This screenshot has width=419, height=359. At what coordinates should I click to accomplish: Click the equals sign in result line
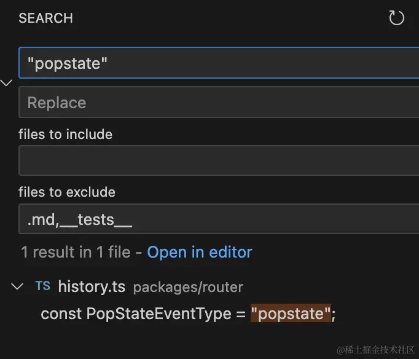(241, 314)
